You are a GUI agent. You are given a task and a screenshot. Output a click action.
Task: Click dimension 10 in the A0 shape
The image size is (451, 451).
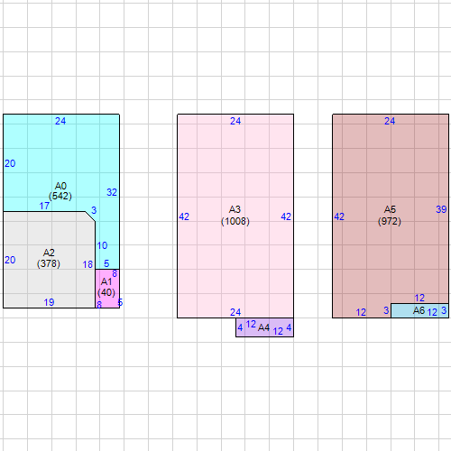[102, 245]
